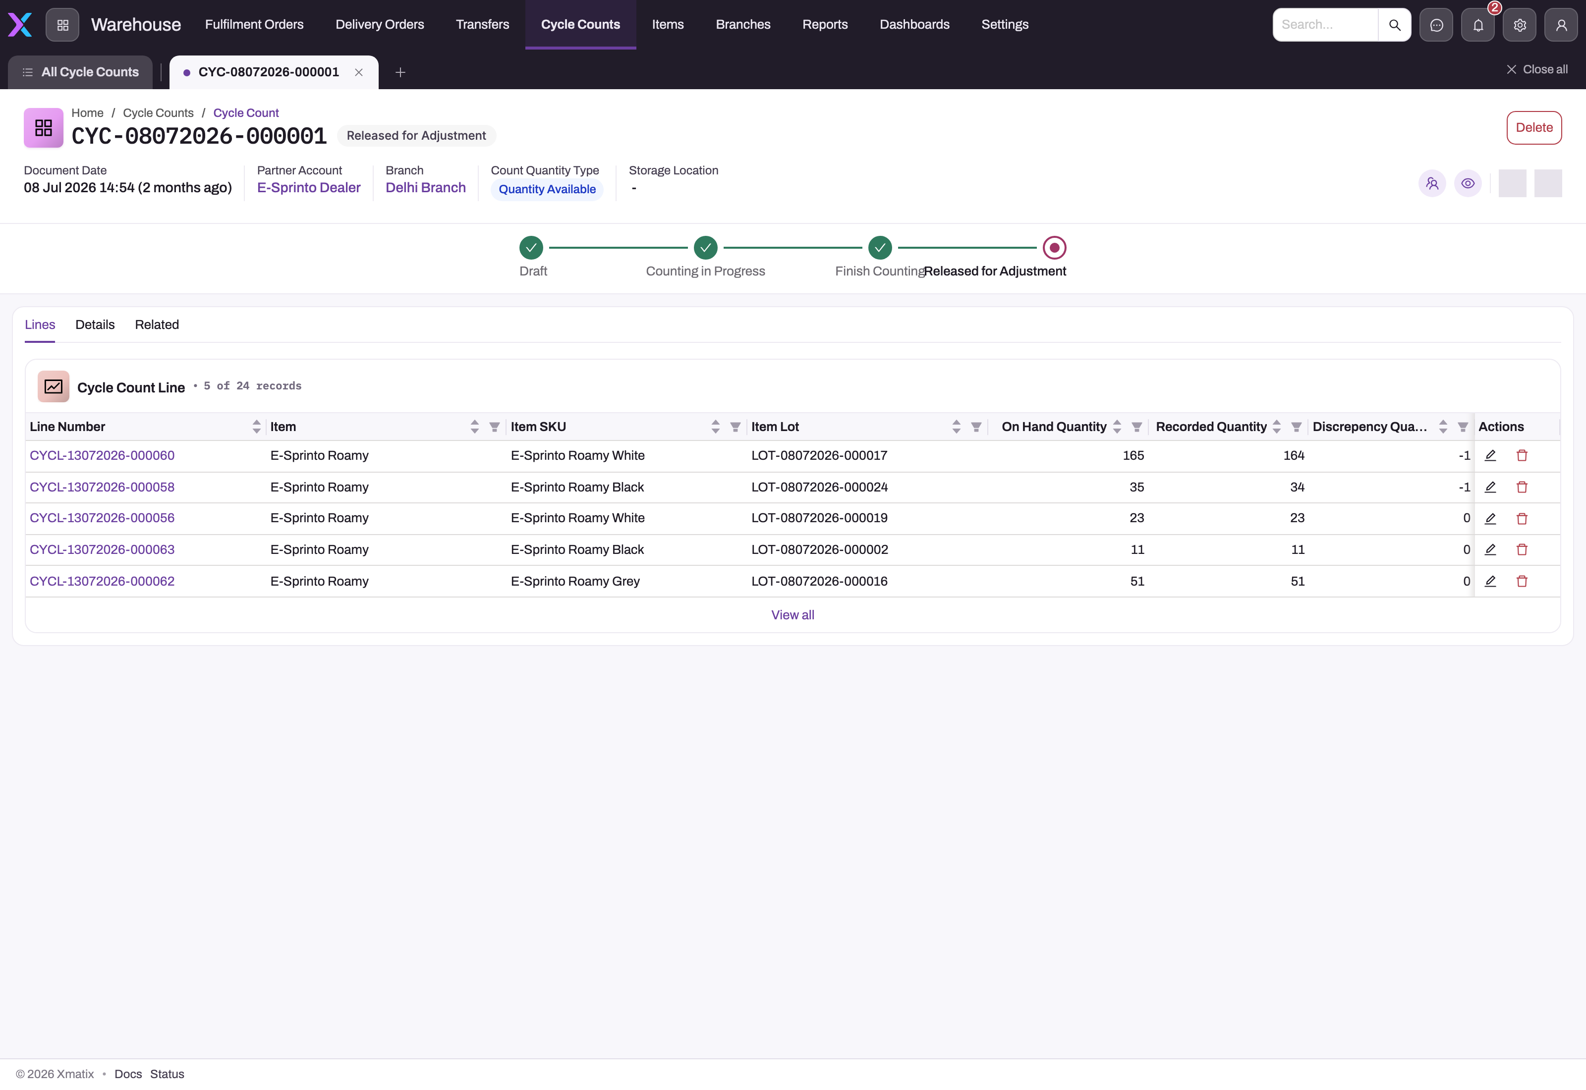Filter the Discrepency Quantity column
This screenshot has width=1586, height=1090.
1463,427
